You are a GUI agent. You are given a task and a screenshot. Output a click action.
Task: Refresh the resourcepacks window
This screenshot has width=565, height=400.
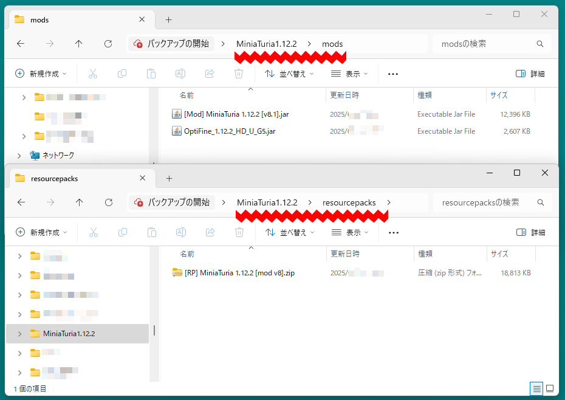[109, 202]
